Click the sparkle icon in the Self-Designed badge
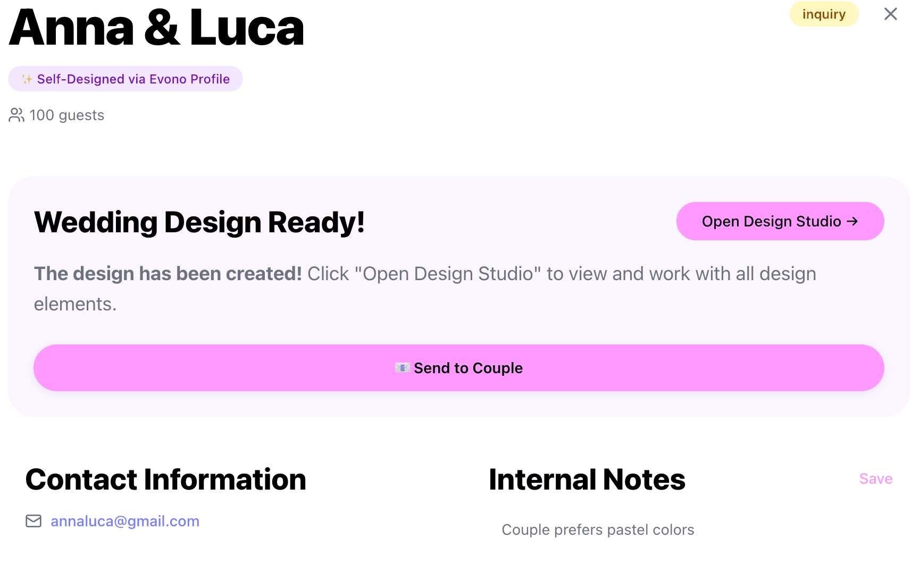 click(x=27, y=79)
